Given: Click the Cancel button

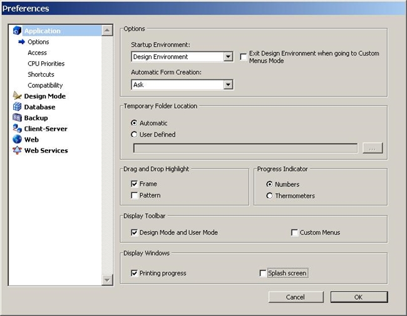Looking at the screenshot, I should click(296, 297).
